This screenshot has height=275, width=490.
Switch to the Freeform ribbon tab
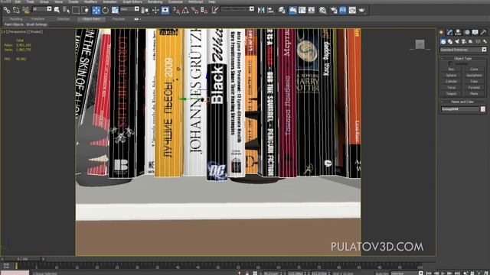[38, 19]
